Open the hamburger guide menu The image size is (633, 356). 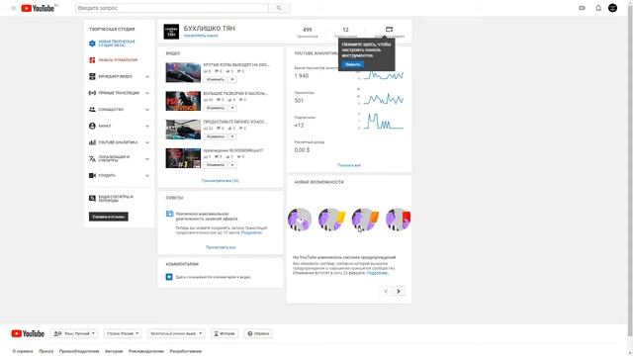[x=13, y=8]
